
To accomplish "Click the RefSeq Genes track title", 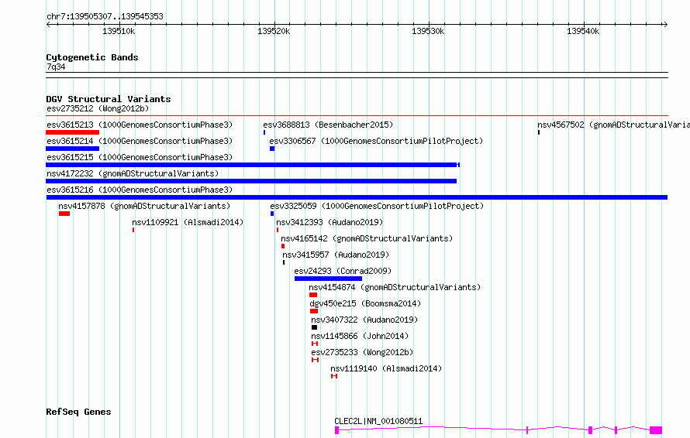I will [78, 412].
